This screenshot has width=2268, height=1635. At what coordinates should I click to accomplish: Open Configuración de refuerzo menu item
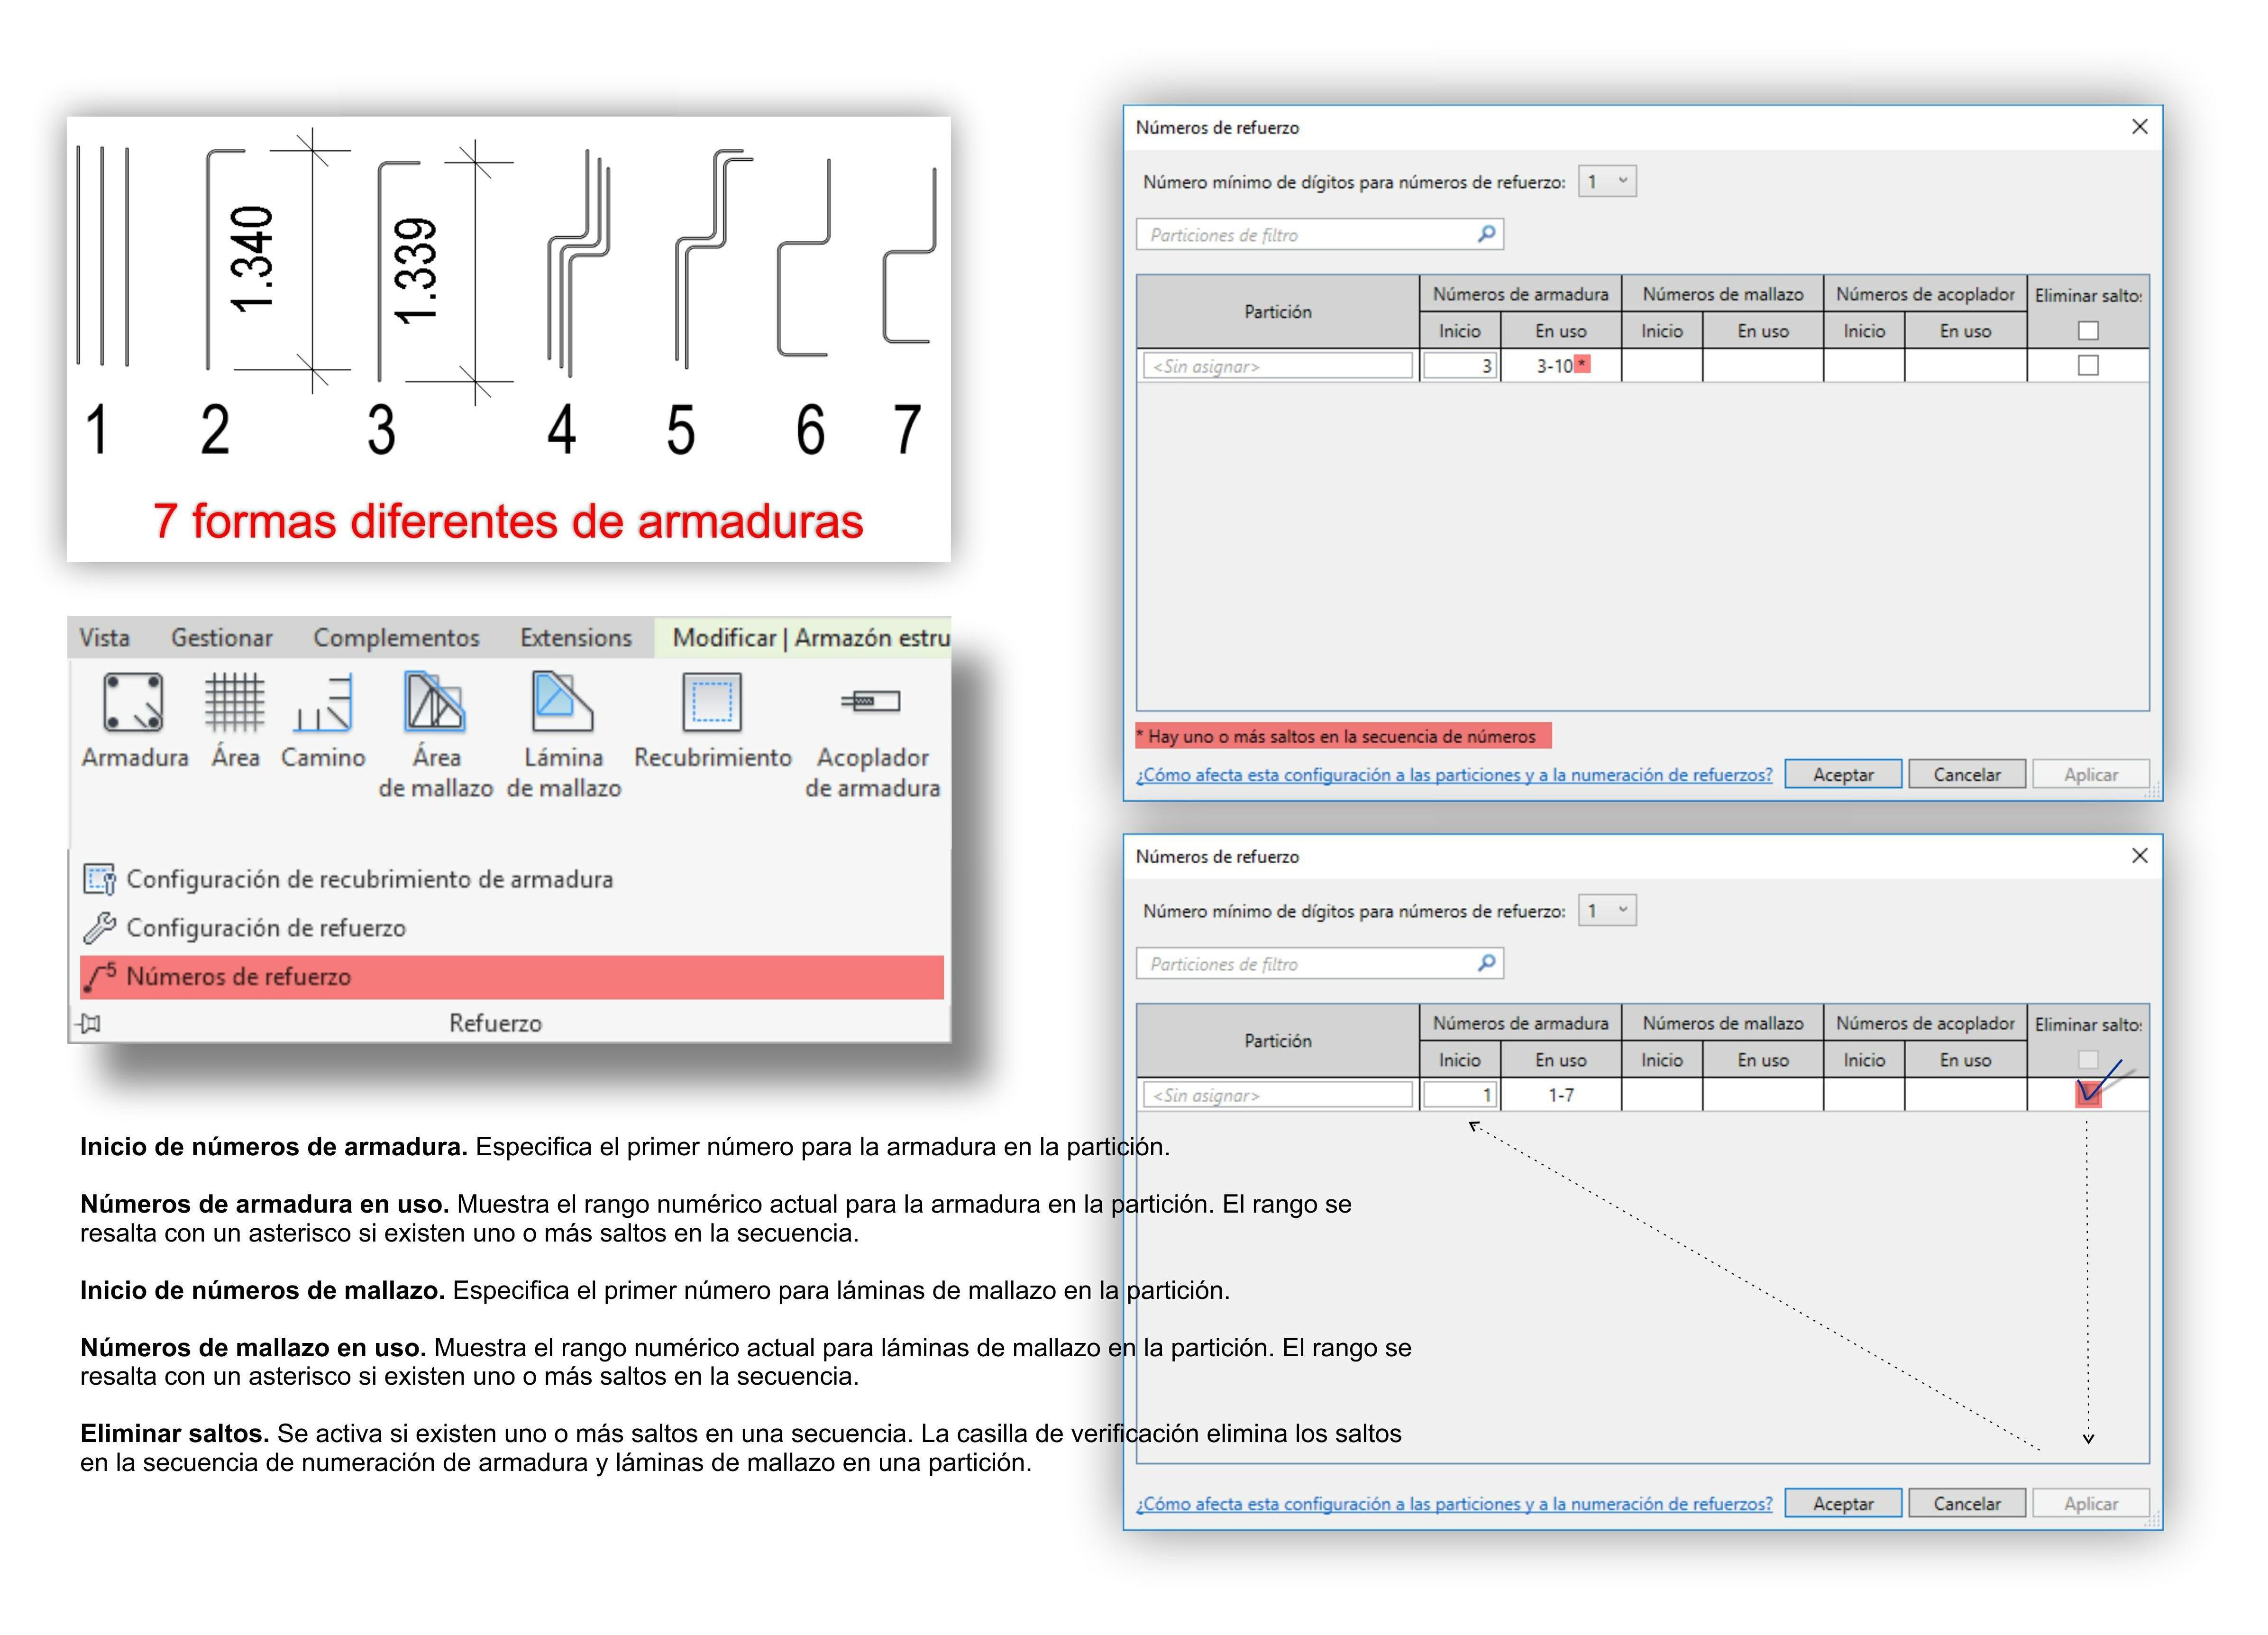pyautogui.click(x=265, y=928)
